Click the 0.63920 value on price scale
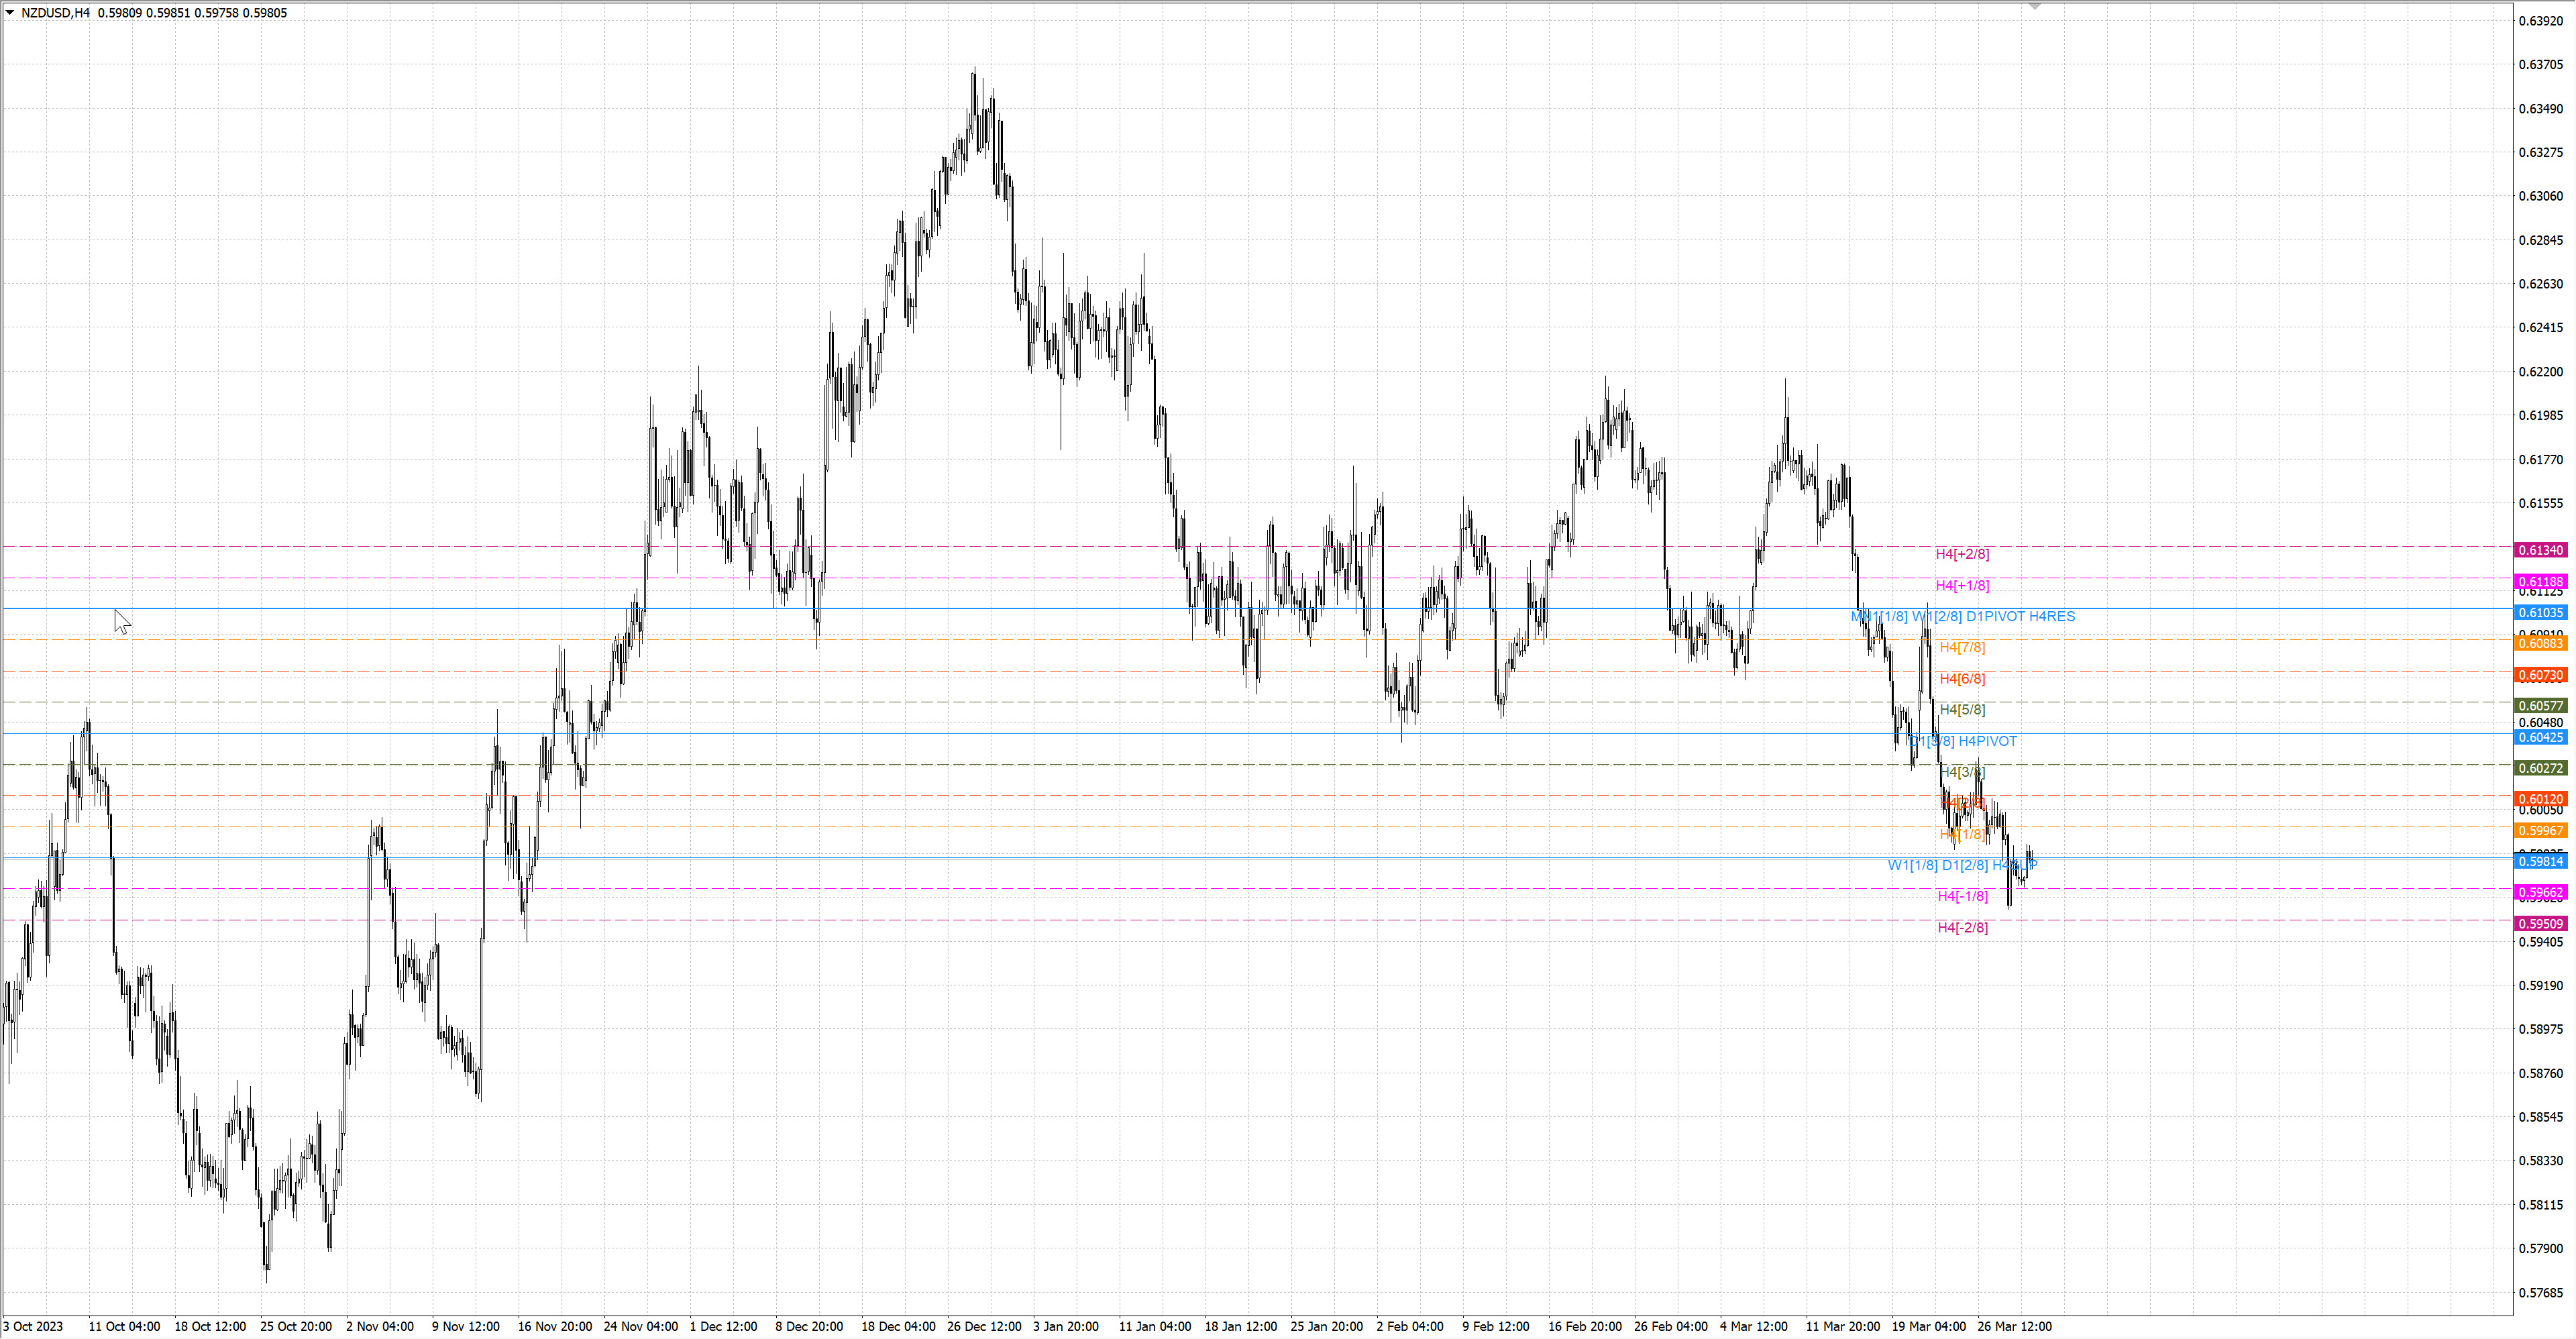Image resolution: width=2576 pixels, height=1339 pixels. coord(2540,21)
